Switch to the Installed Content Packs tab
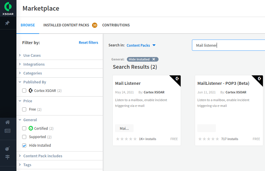 (x=66, y=25)
